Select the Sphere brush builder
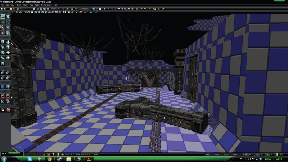Image resolution: width=288 pixels, height=162 pixels. pos(8,58)
